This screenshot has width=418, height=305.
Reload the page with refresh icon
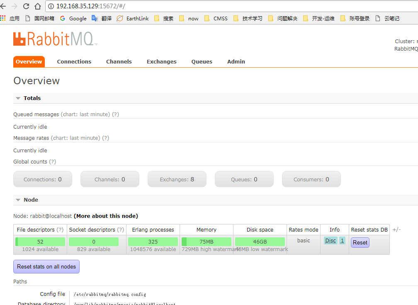click(x=26, y=6)
